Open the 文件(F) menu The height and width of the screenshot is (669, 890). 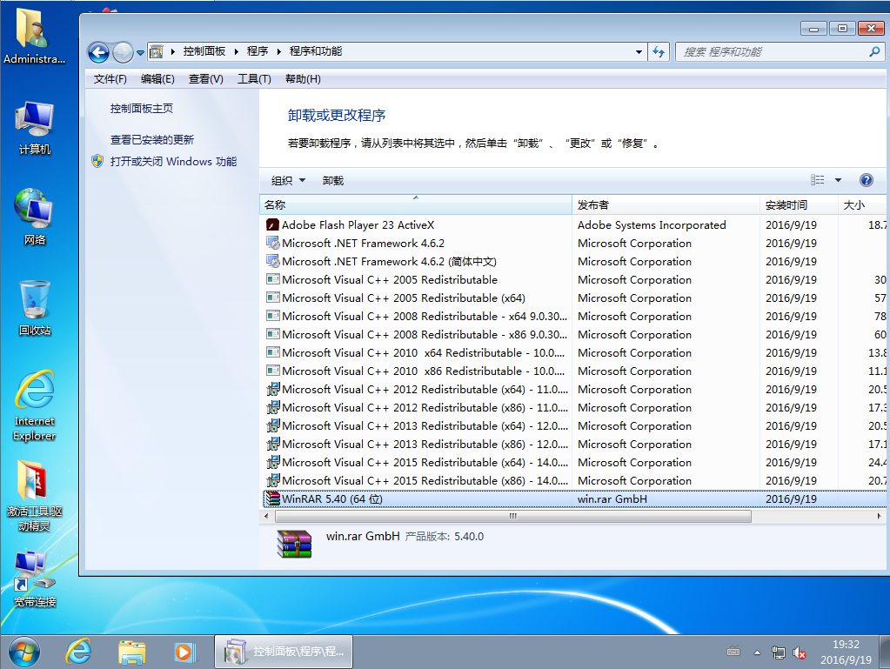point(110,79)
